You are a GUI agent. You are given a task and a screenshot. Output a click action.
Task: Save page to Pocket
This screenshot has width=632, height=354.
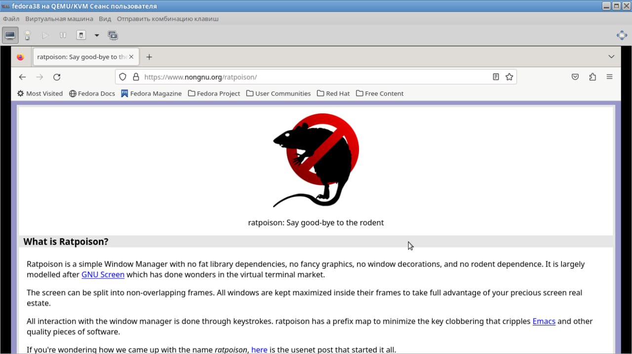575,77
